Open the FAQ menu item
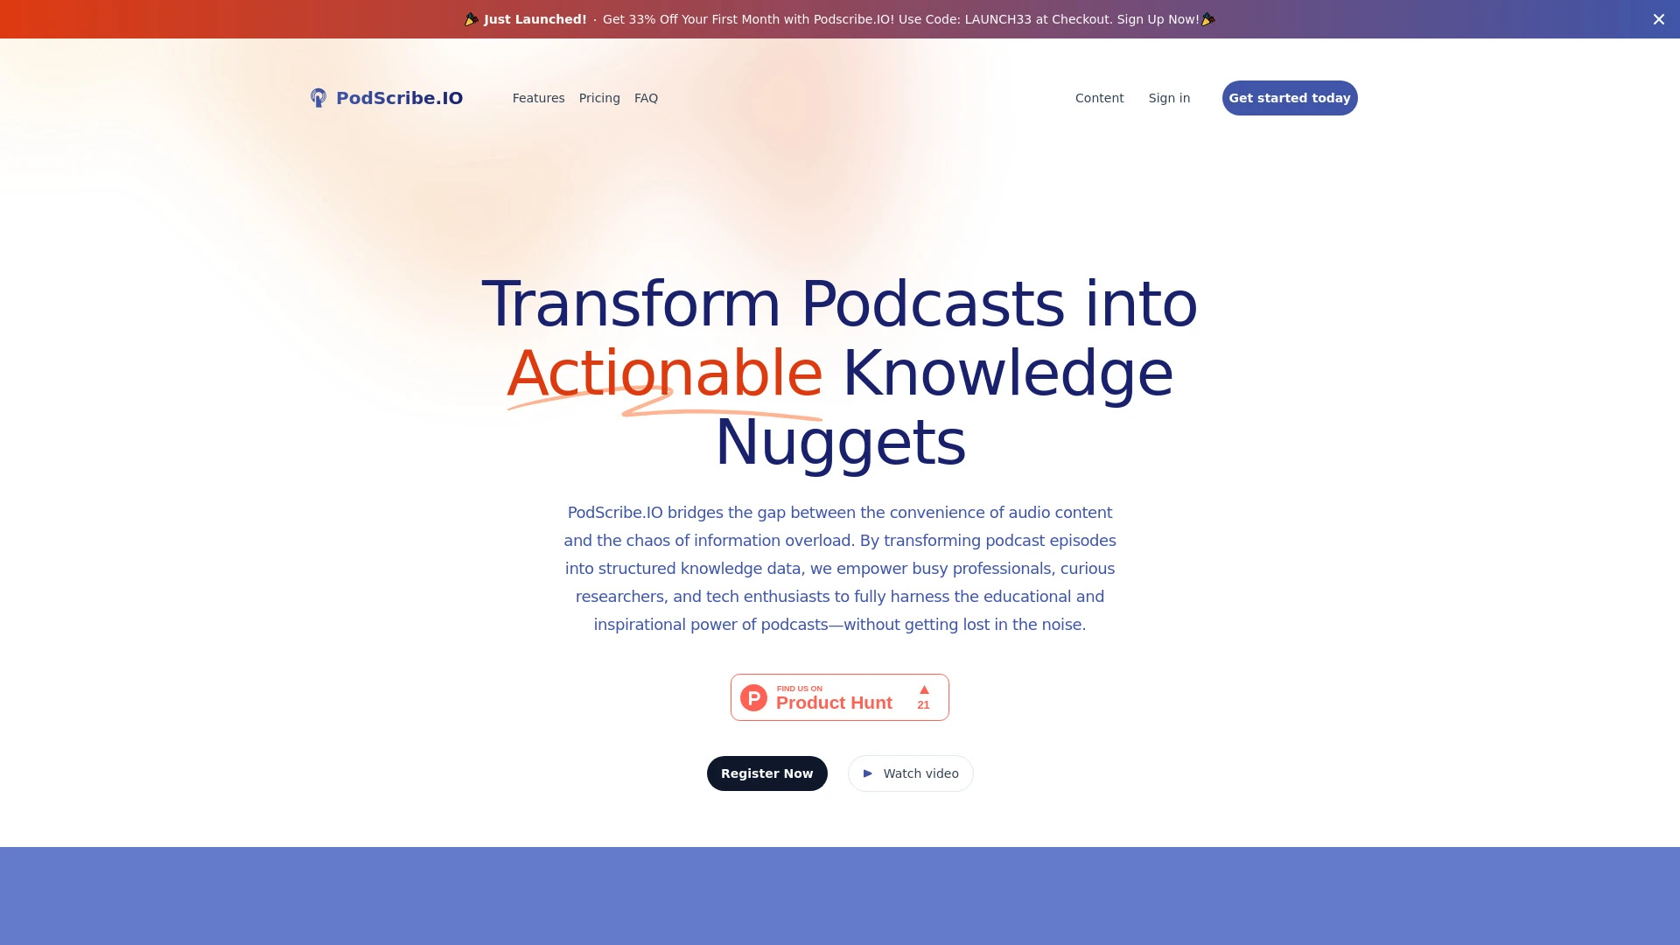This screenshot has width=1680, height=945. [646, 98]
